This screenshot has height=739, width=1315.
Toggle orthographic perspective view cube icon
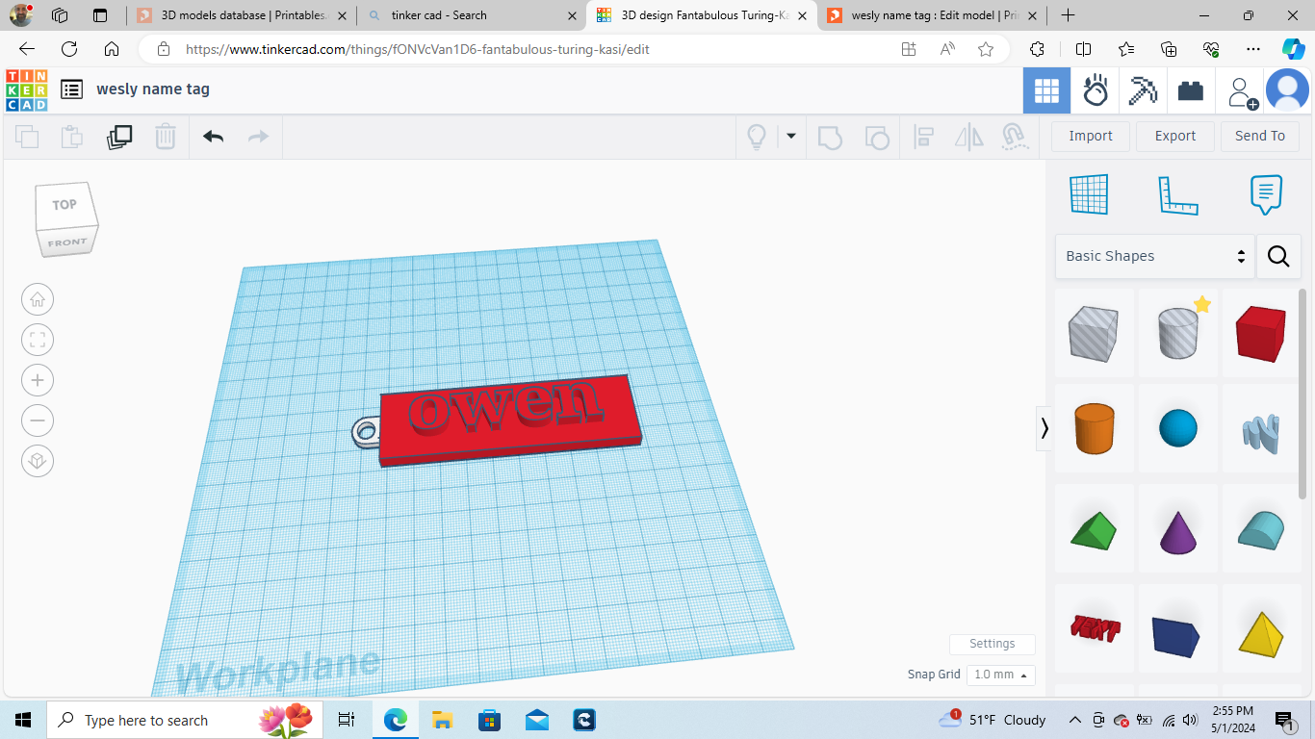pyautogui.click(x=38, y=461)
